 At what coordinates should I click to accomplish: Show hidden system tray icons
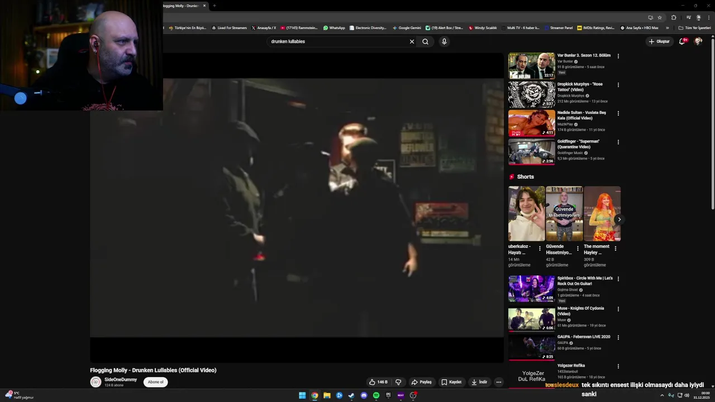pos(662,395)
